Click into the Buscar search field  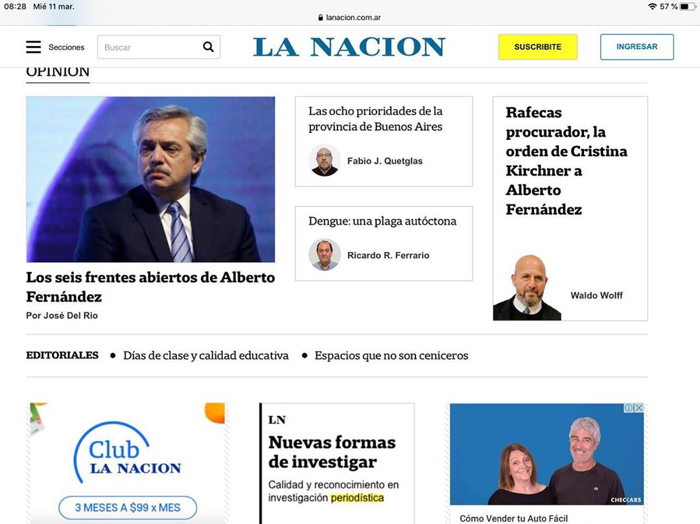pyautogui.click(x=150, y=47)
